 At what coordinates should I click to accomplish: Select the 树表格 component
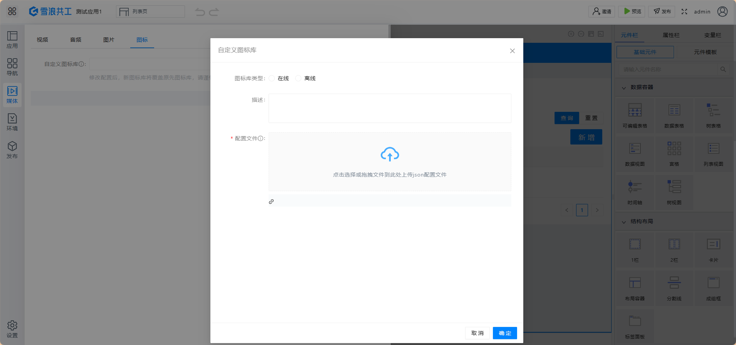coord(714,116)
